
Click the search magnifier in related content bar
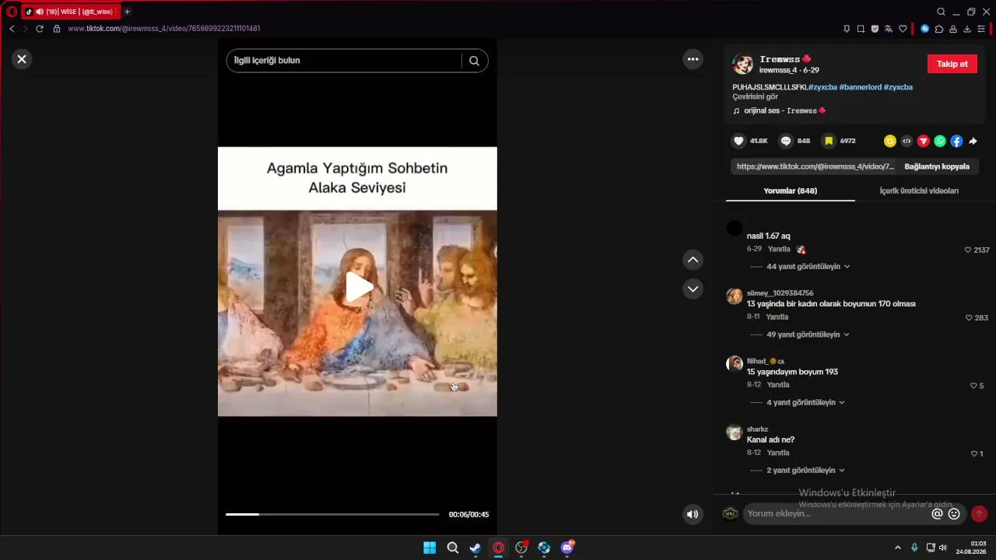[474, 61]
